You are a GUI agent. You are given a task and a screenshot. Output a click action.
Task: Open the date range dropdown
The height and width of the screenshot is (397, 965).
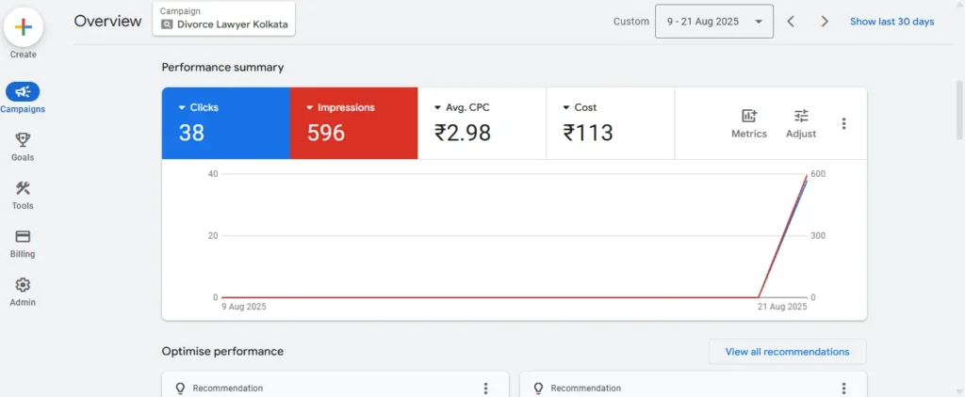[x=714, y=22]
